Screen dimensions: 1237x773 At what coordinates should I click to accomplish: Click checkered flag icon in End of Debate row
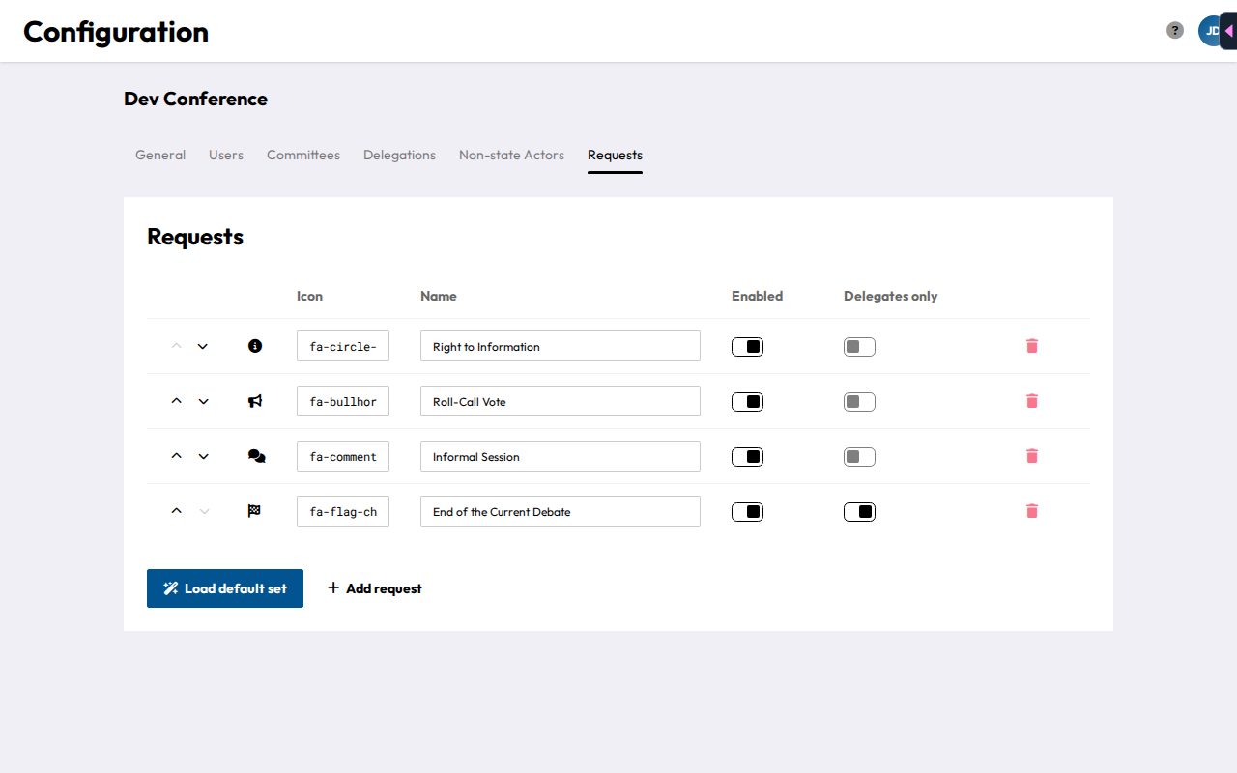point(254,511)
